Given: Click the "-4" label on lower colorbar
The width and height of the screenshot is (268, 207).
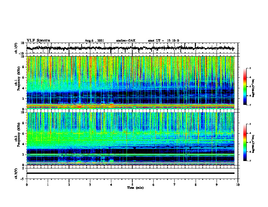Looking at the screenshot, I should pos(250,133).
